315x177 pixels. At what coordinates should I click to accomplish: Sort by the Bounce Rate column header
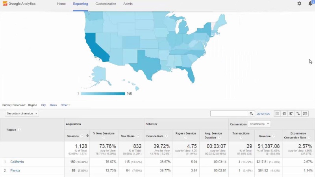pyautogui.click(x=155, y=136)
